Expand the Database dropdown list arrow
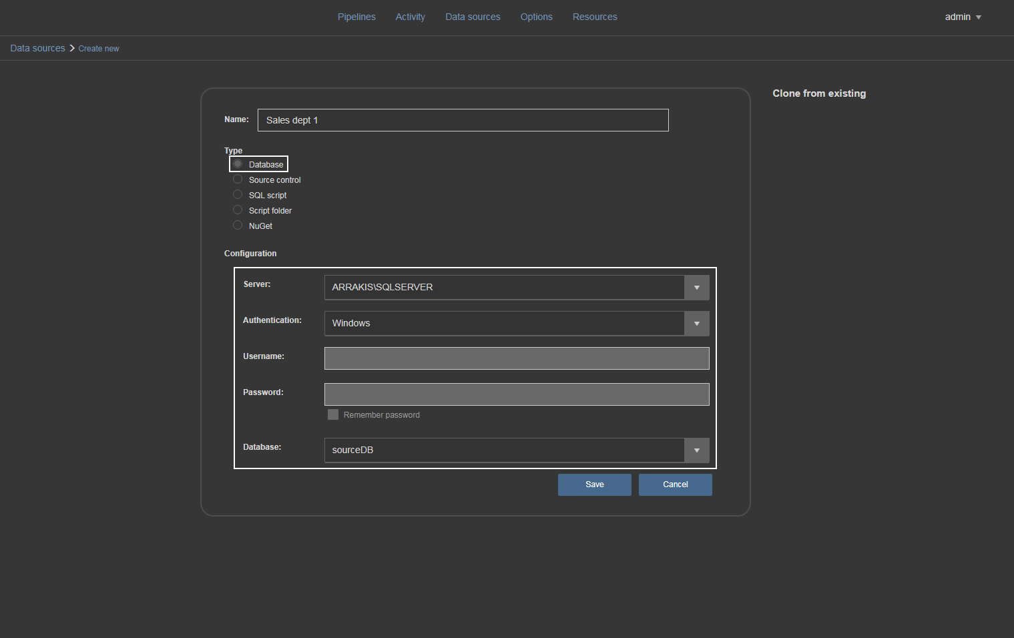1014x638 pixels. click(x=696, y=450)
